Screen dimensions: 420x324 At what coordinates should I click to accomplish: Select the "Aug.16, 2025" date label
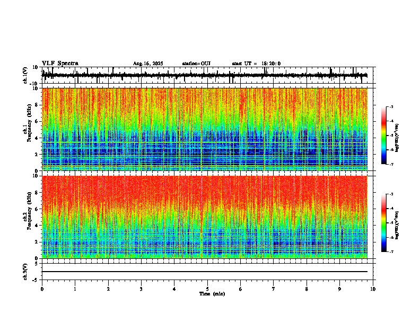[x=148, y=64]
